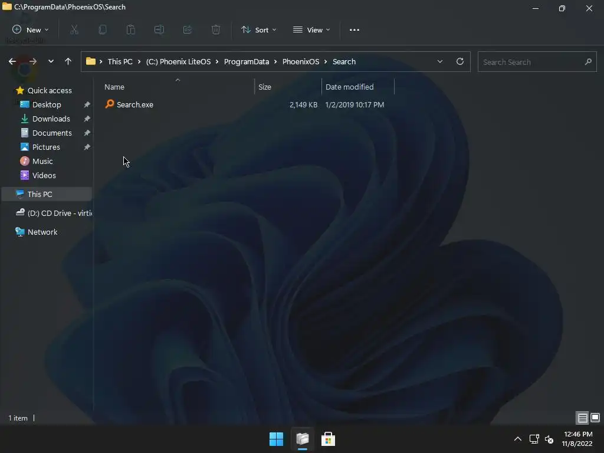Expand chevron after ProgramData breadcrumb

[x=275, y=61]
